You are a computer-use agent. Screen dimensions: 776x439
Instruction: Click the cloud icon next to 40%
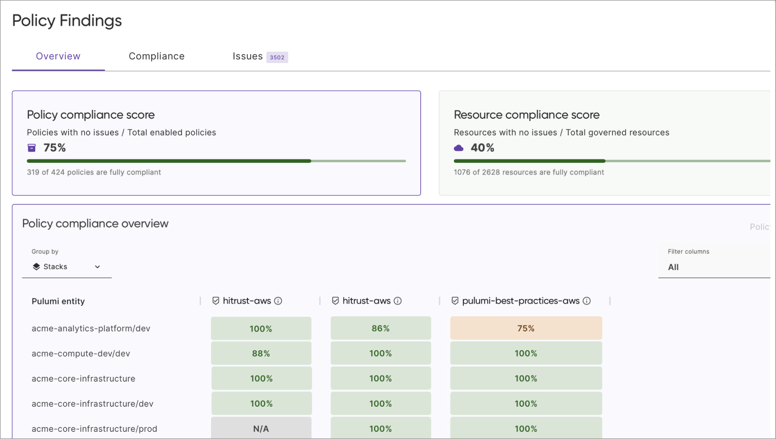[x=458, y=147]
